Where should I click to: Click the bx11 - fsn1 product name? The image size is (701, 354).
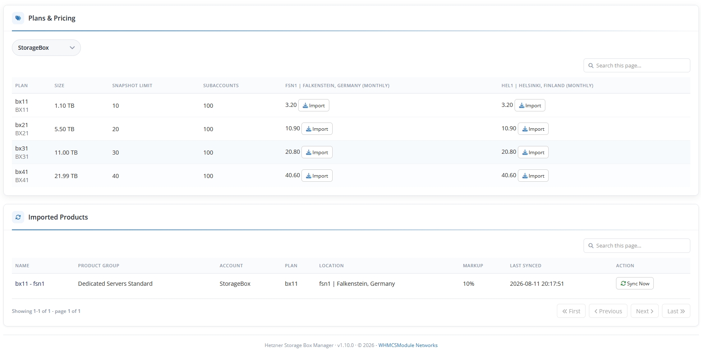click(x=30, y=284)
